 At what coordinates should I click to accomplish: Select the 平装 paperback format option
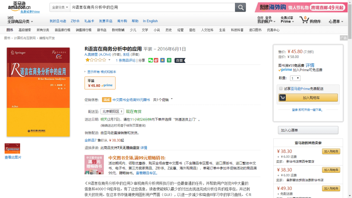click(100, 83)
